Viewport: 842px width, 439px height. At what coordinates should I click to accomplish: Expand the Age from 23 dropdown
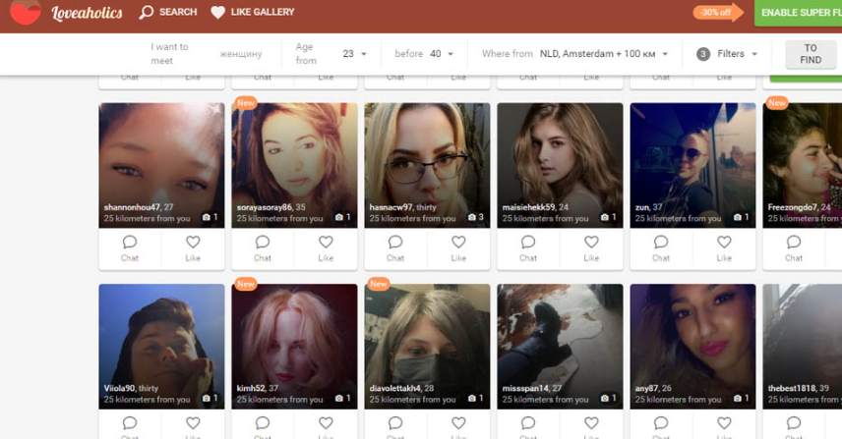pos(354,54)
